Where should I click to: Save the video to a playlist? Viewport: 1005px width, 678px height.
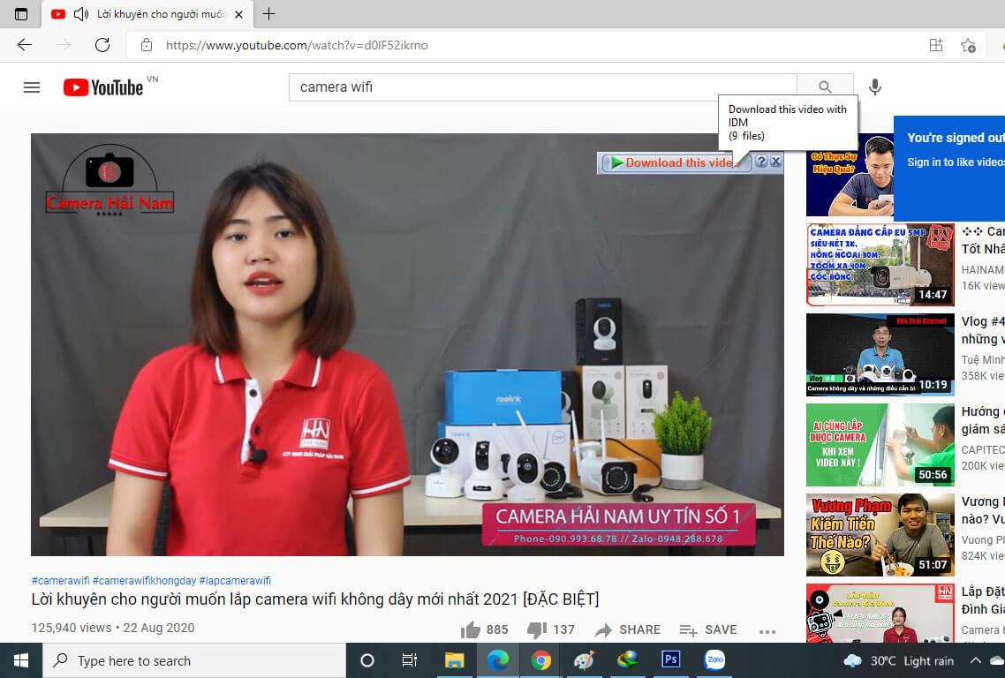(x=708, y=630)
